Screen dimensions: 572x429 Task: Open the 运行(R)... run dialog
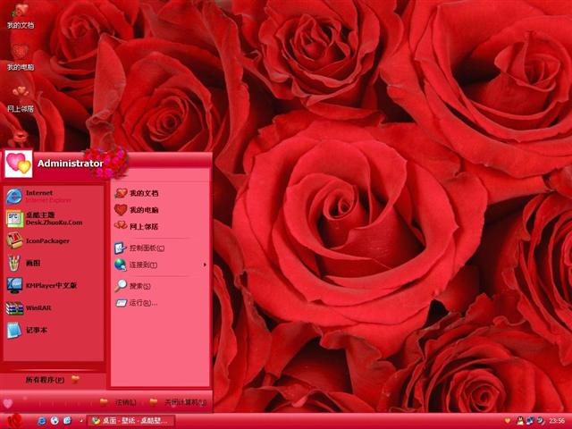160,303
